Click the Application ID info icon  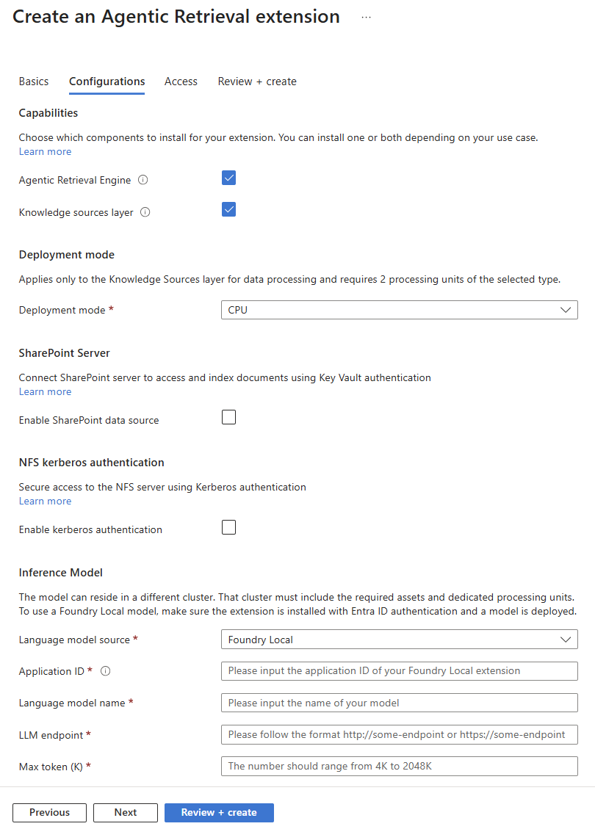(105, 671)
